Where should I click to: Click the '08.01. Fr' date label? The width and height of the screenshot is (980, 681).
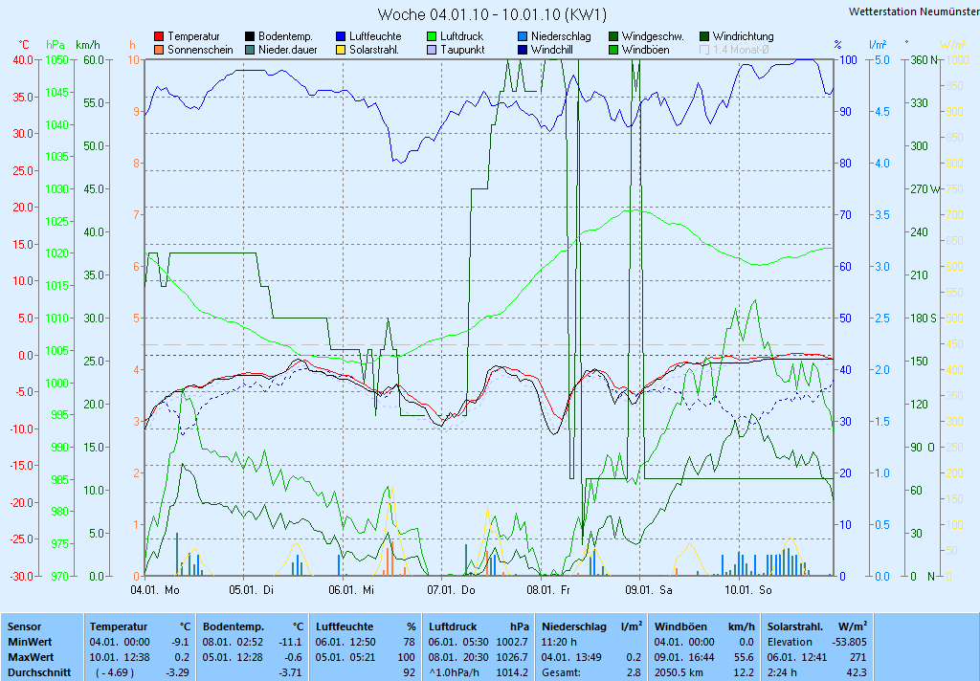click(x=548, y=590)
